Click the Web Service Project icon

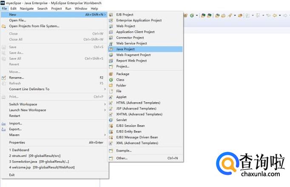coord(111,44)
